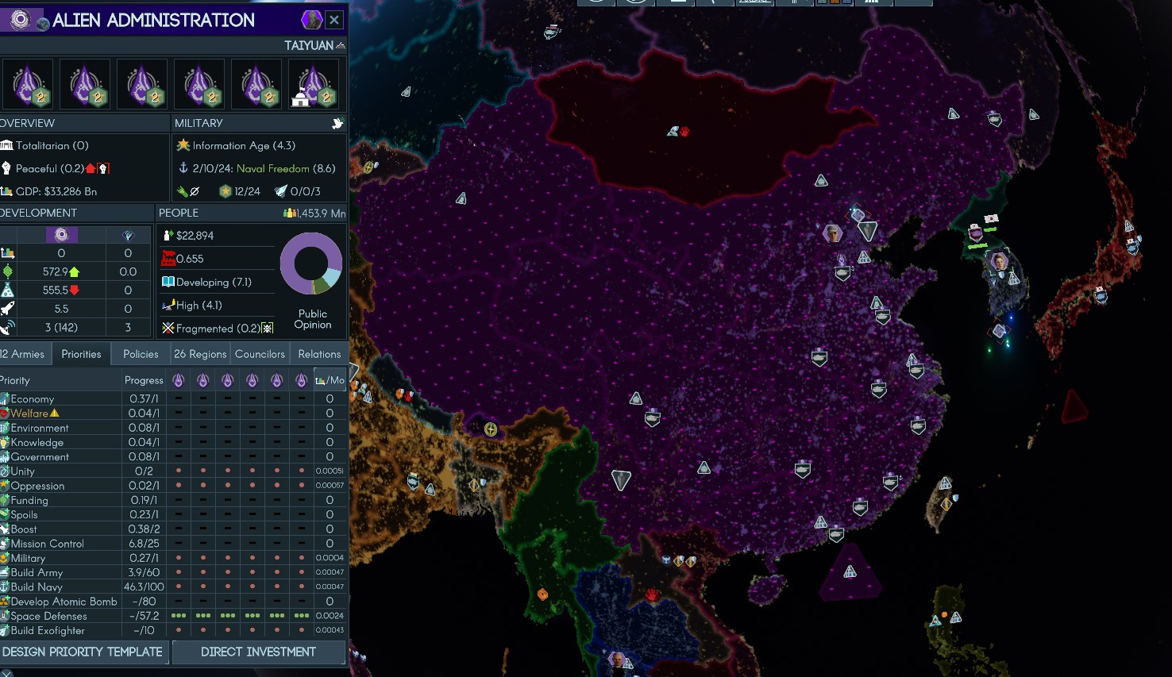
Task: Click the Direct Investment button
Action: tap(258, 652)
